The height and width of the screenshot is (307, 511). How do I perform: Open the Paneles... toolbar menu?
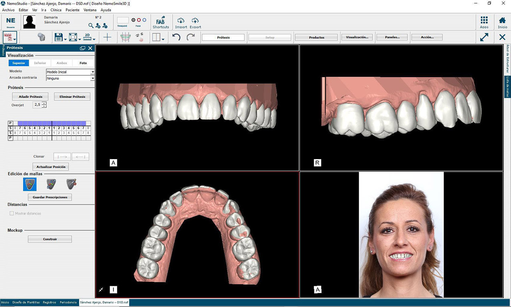392,37
